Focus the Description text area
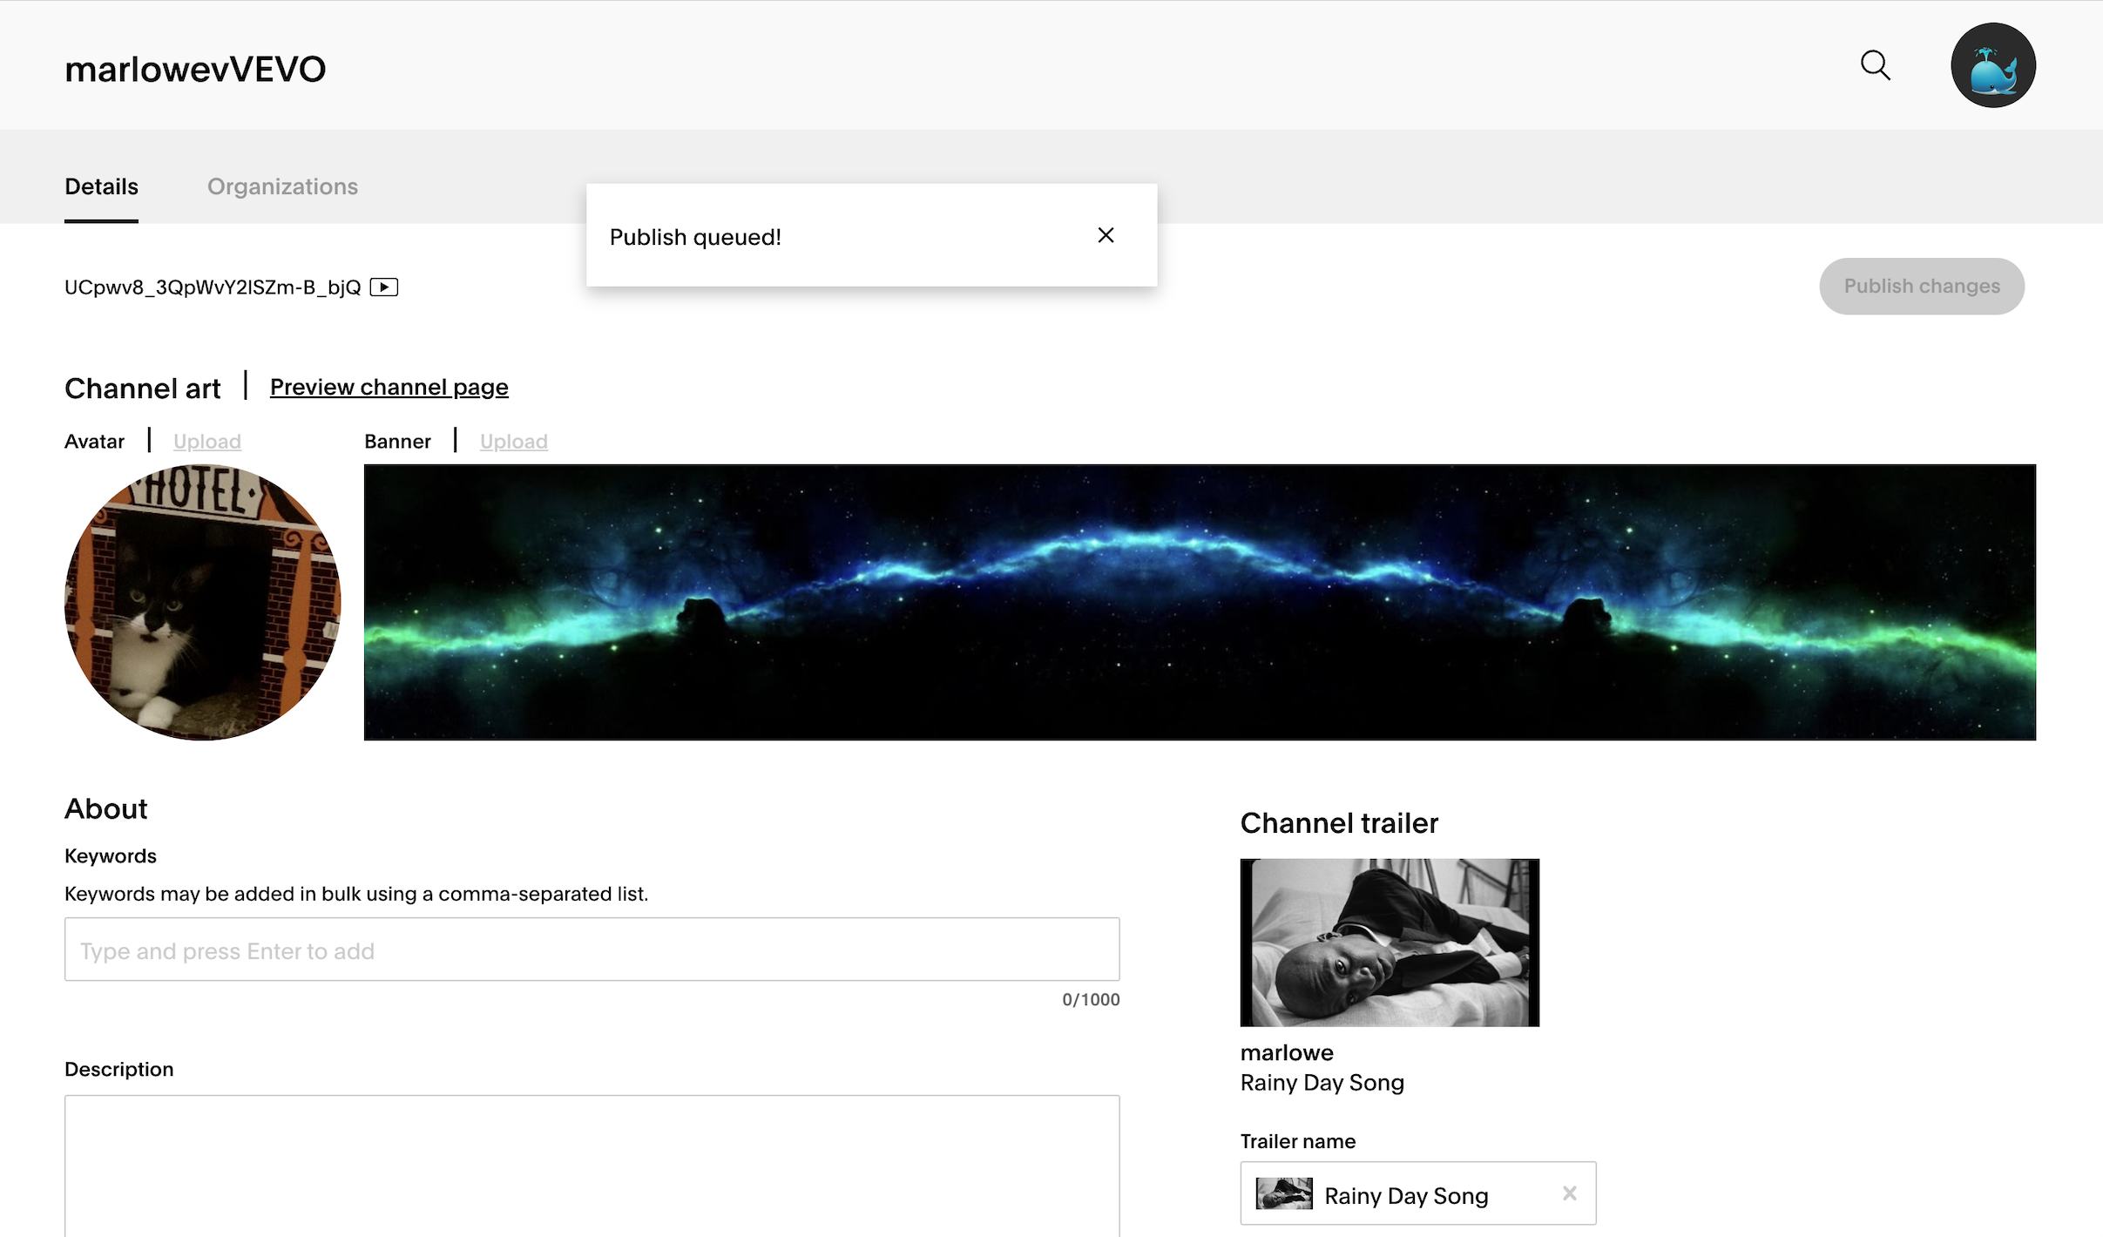Image resolution: width=2103 pixels, height=1237 pixels. 592,1166
